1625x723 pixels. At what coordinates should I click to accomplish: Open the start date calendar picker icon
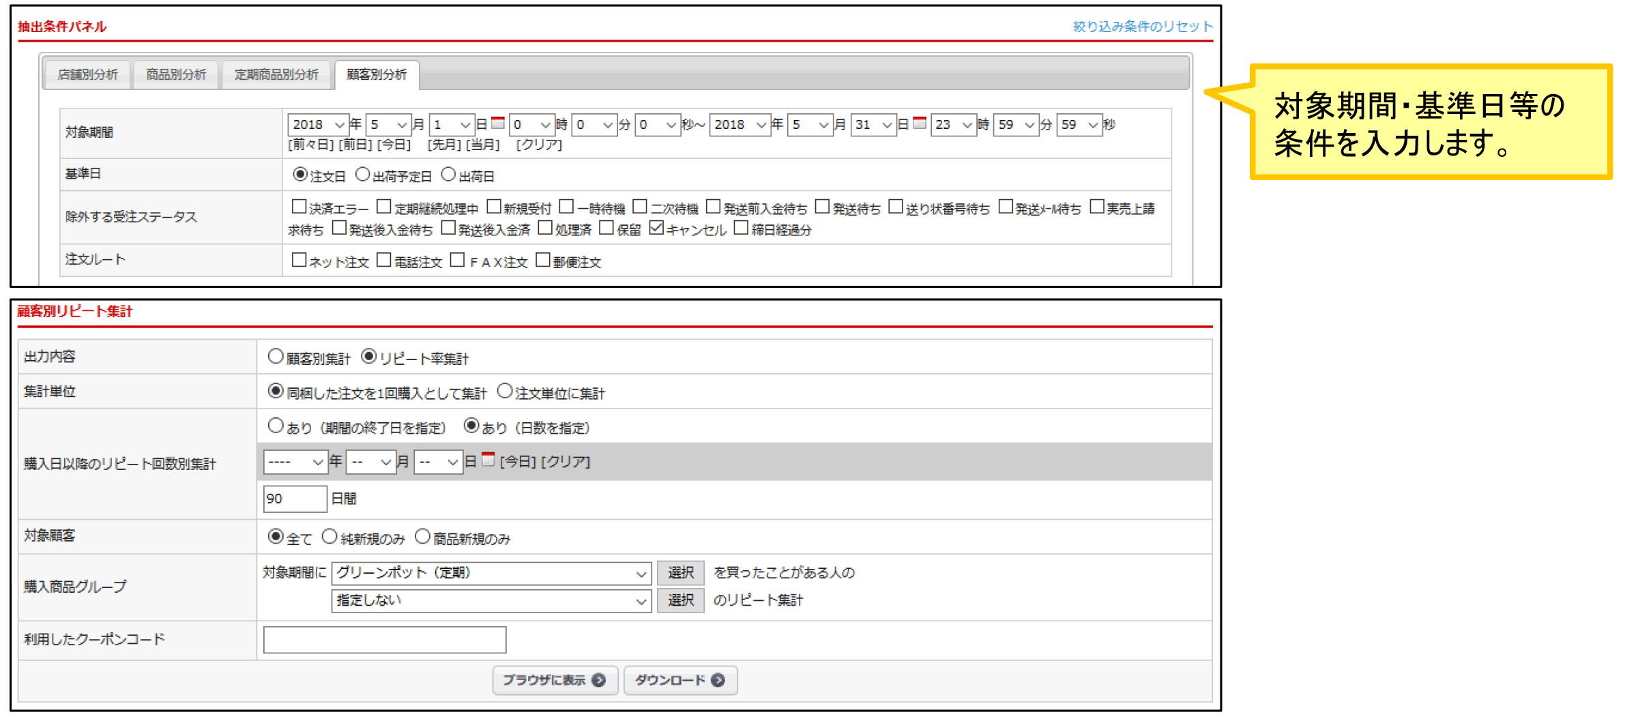click(498, 123)
